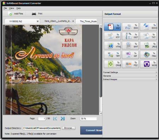Expand the Extract Images section
Screen dimensions: 159x140
pos(130,79)
